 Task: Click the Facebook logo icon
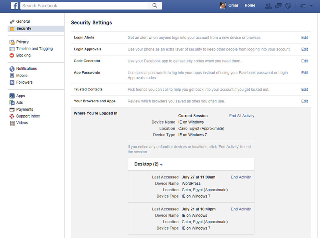point(14,6)
